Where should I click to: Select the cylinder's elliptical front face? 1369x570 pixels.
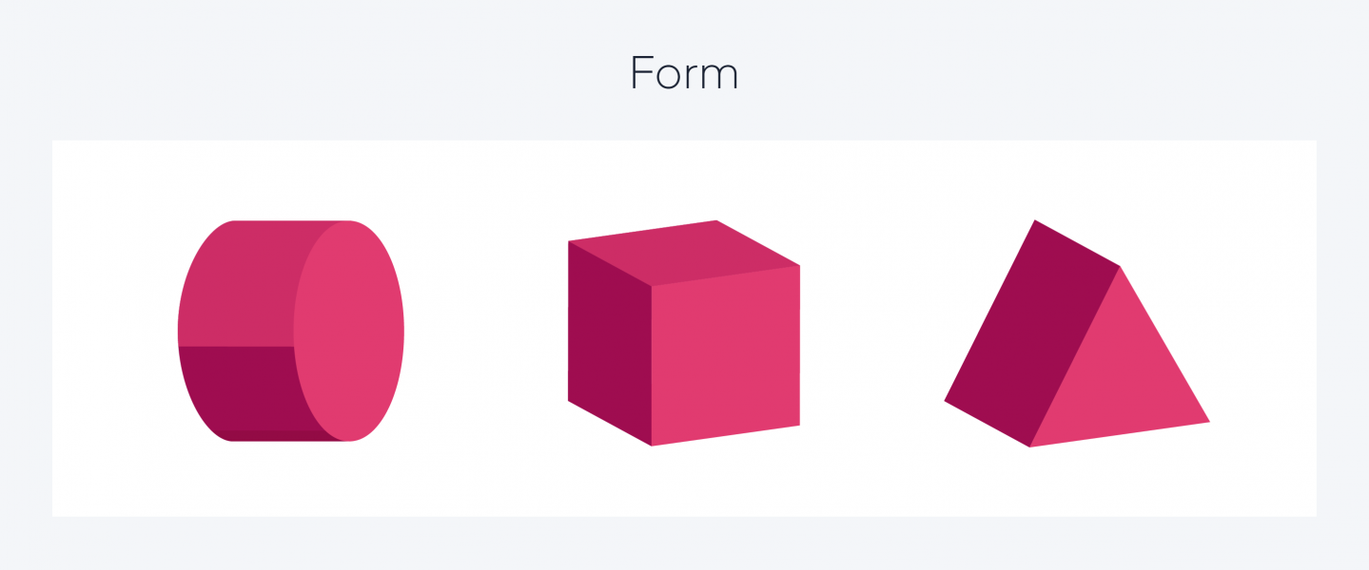point(349,331)
